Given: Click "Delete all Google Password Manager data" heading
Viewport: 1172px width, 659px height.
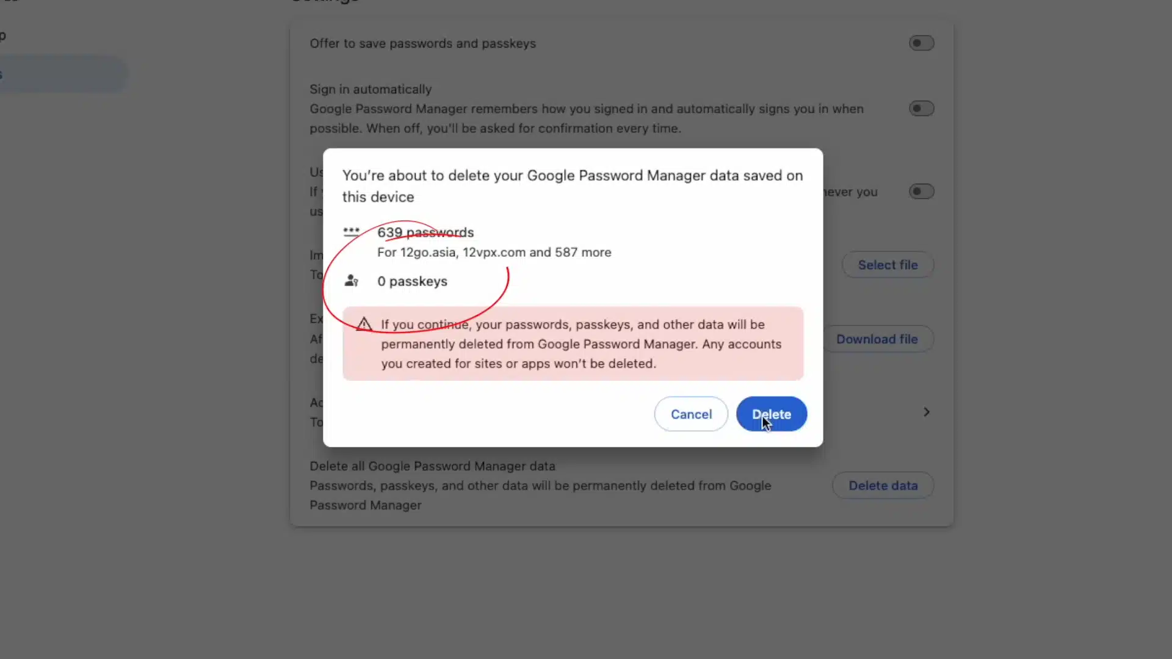Looking at the screenshot, I should 432,466.
